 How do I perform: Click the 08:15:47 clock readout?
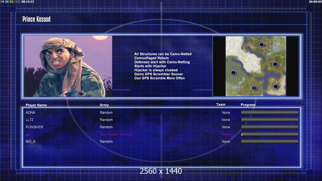pyautogui.click(x=28, y=2)
